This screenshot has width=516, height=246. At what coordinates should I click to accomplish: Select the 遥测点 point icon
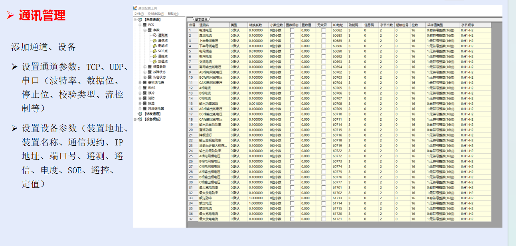(154, 35)
